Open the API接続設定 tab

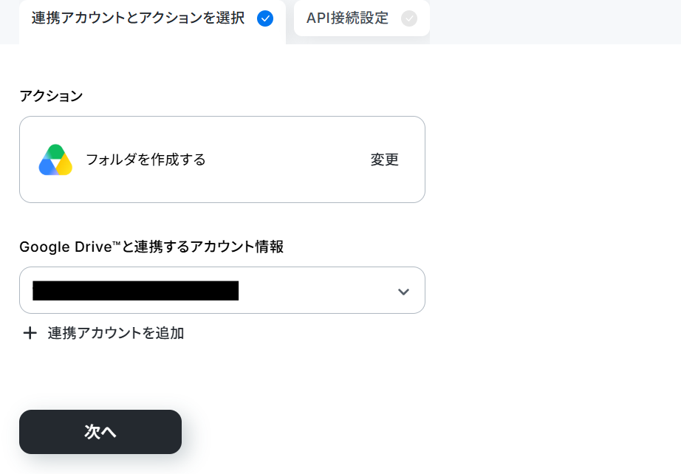click(x=362, y=18)
